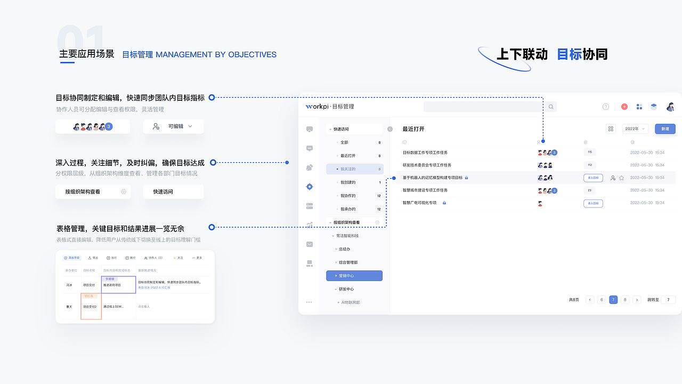Click the pen/edit icon in the sidebar

point(310,167)
